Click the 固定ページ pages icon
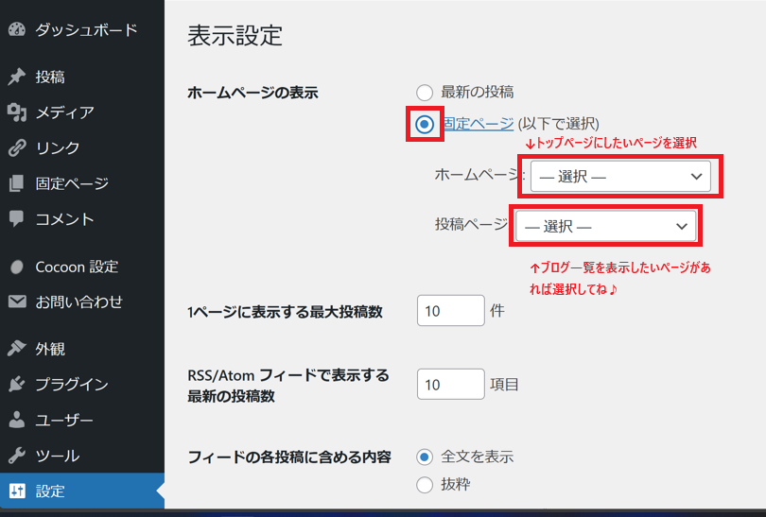The image size is (766, 517). coord(16,183)
